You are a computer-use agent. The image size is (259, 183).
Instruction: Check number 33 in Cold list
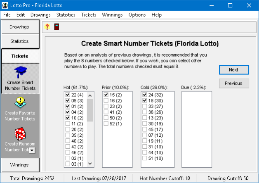click(x=144, y=106)
